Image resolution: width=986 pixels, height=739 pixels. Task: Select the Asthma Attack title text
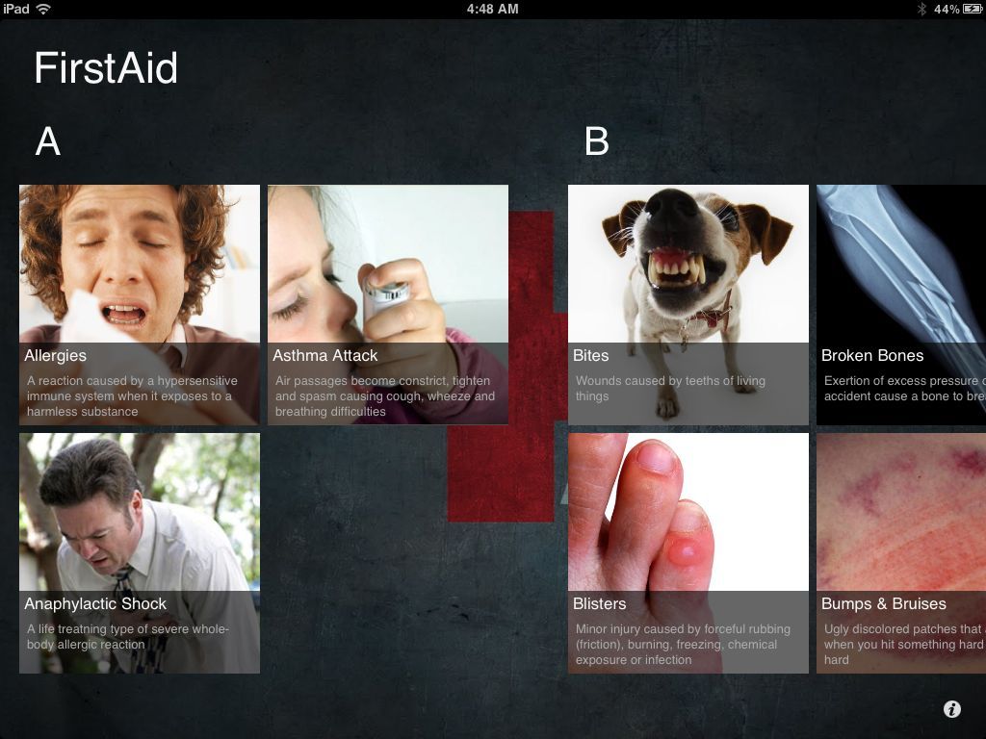(325, 356)
